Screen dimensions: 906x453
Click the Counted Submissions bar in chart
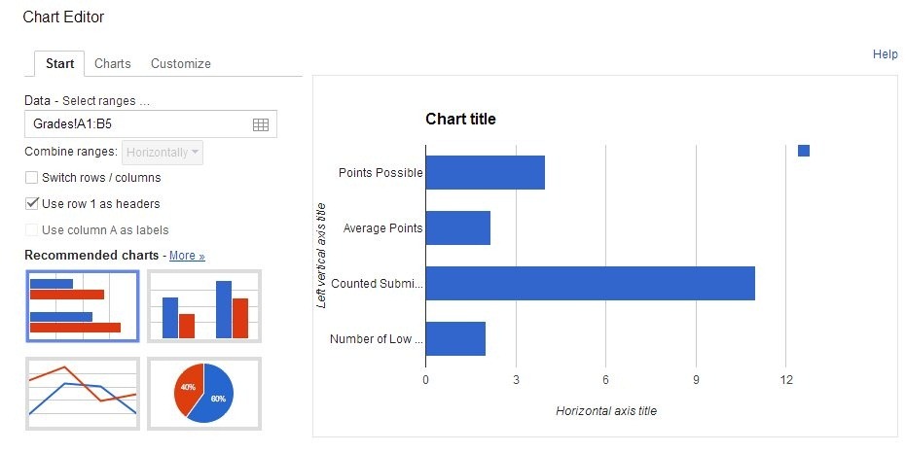coord(590,283)
